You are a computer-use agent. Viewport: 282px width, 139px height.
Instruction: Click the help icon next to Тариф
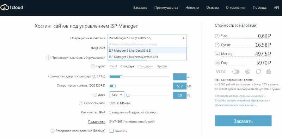tap(92, 66)
